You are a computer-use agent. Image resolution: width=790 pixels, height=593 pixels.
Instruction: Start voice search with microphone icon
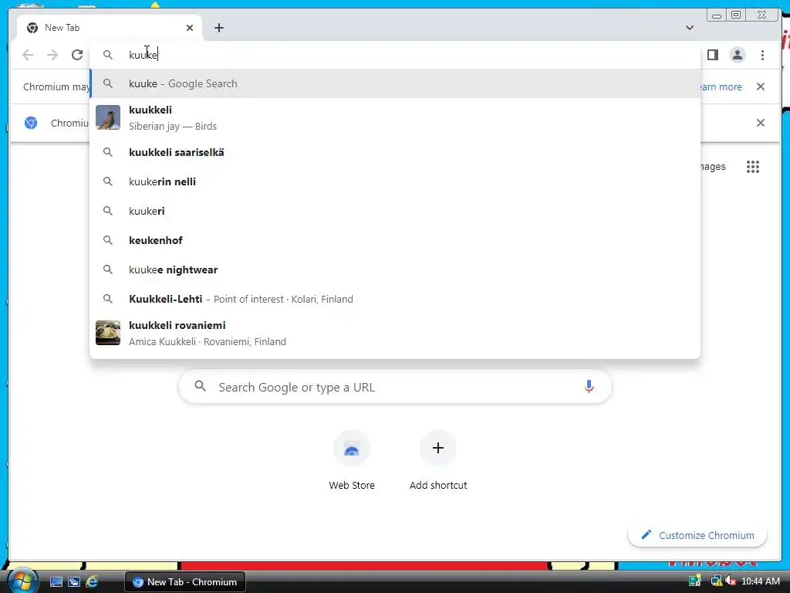click(x=589, y=387)
